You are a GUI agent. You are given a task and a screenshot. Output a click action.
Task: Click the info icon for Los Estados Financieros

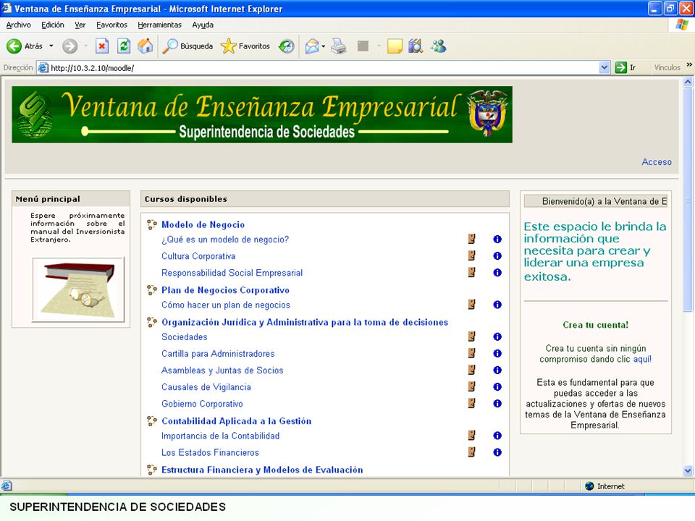[497, 452]
